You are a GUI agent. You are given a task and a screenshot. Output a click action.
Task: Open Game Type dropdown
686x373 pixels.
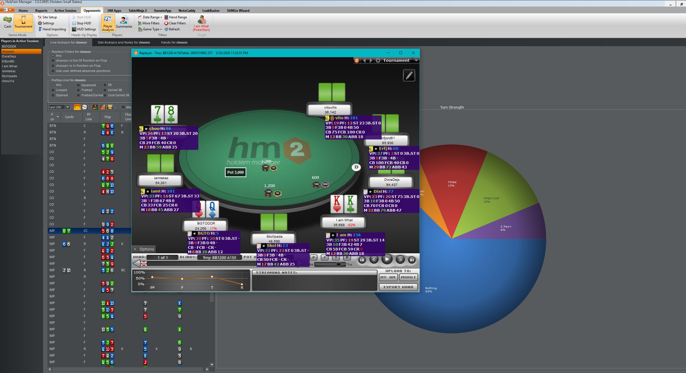tap(150, 29)
